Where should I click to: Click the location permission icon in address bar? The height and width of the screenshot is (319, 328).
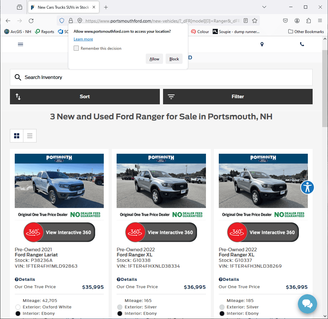pyautogui.click(x=79, y=21)
